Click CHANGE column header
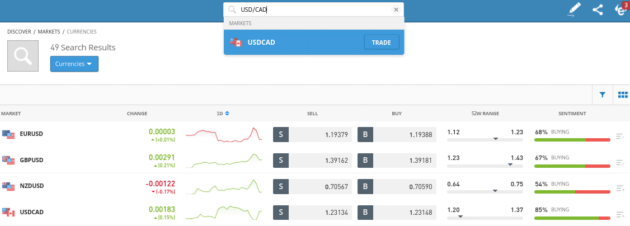 click(137, 114)
